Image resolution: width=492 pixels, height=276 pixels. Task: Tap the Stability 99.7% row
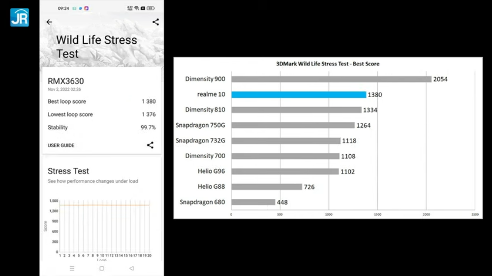click(x=102, y=128)
